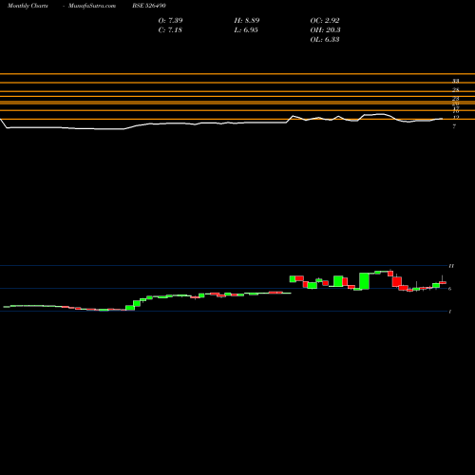Click the open value O: 7.39
Screen dimensions: 475x475
click(170, 21)
